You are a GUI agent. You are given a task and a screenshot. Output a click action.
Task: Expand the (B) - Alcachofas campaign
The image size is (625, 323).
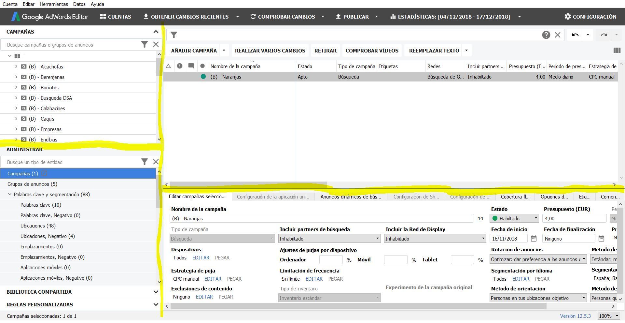(x=16, y=66)
